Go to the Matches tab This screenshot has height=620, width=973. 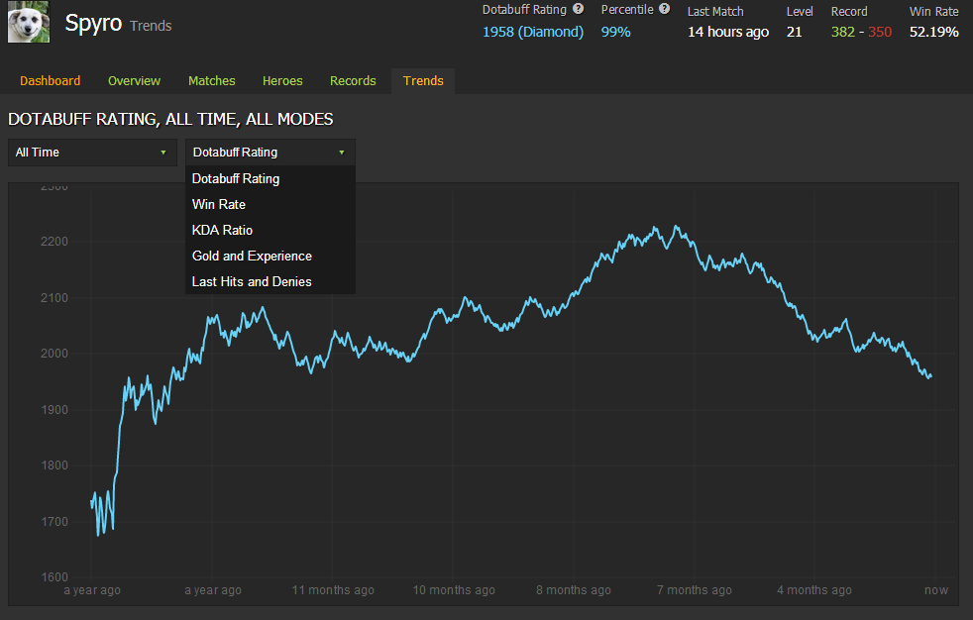coord(212,81)
